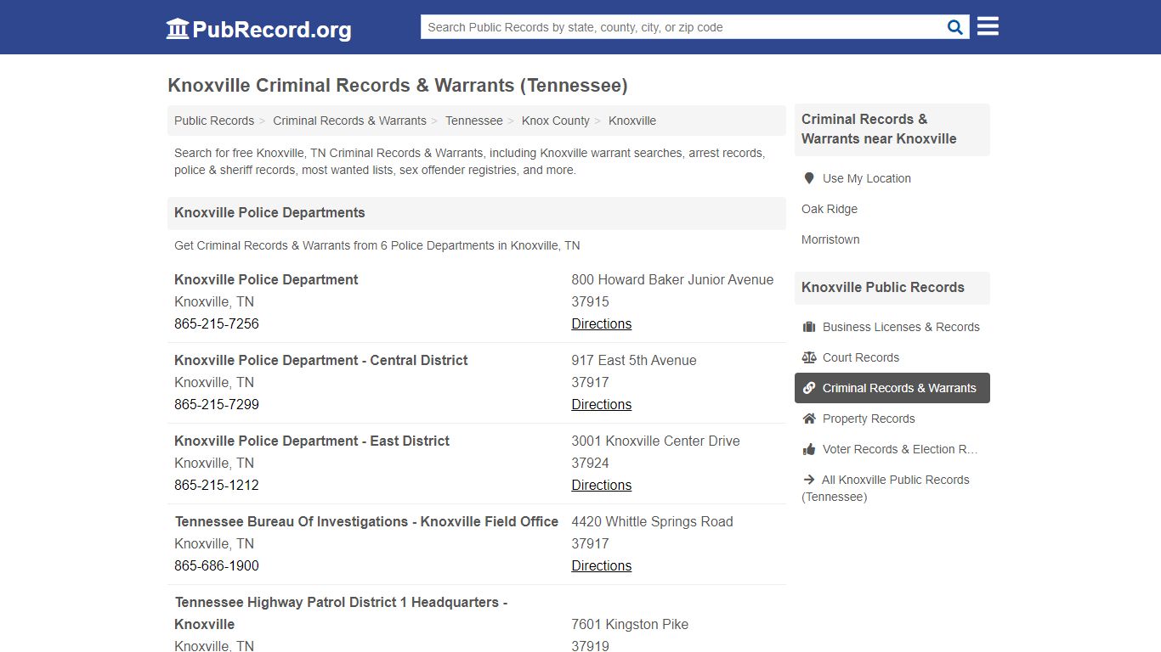Open Directions for 3001 Knoxville Center Drive
The height and width of the screenshot is (652, 1161).
(x=602, y=485)
